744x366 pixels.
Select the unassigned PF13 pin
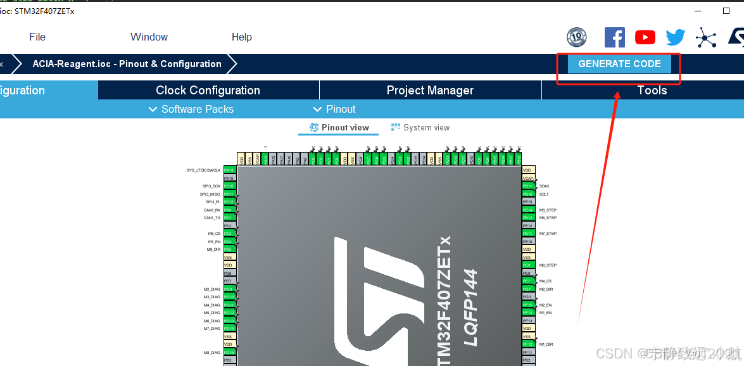(529, 320)
